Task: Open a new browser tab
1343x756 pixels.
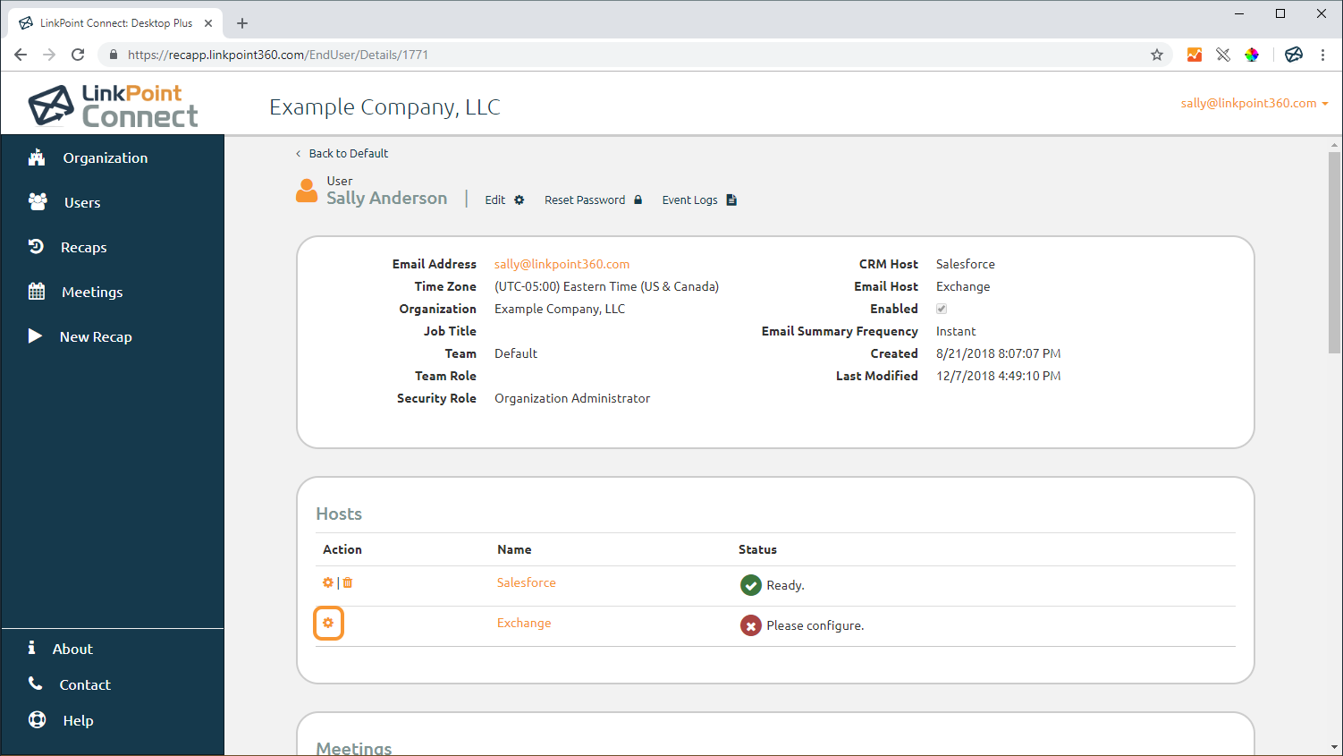Action: [242, 23]
